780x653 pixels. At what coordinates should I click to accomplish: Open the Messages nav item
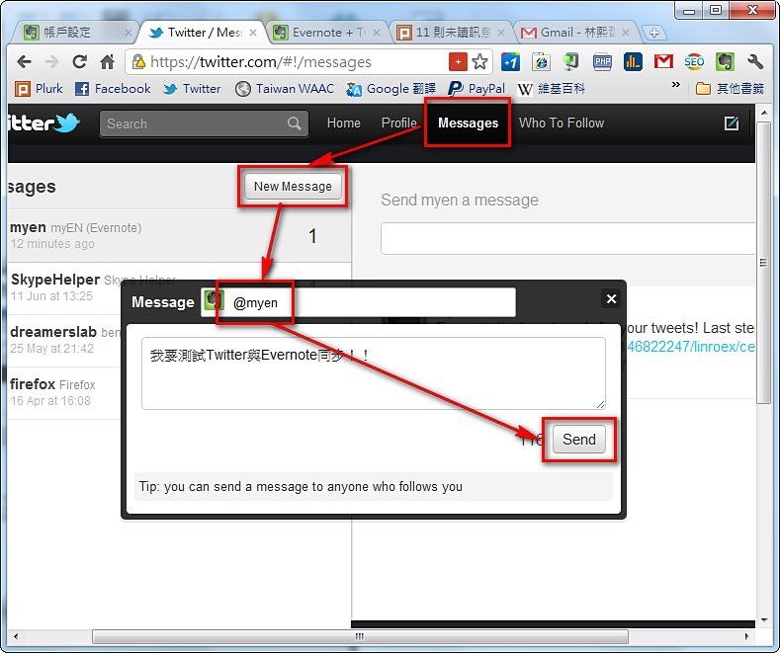pyautogui.click(x=468, y=122)
